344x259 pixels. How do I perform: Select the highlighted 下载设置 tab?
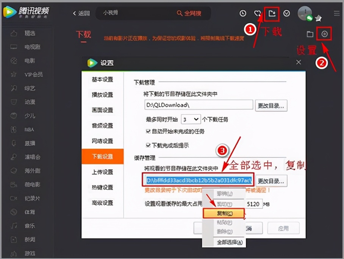pyautogui.click(x=102, y=156)
